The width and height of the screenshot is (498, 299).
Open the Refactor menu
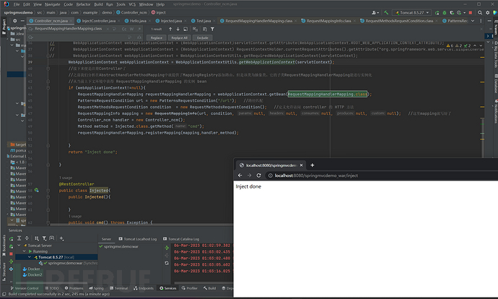click(83, 4)
